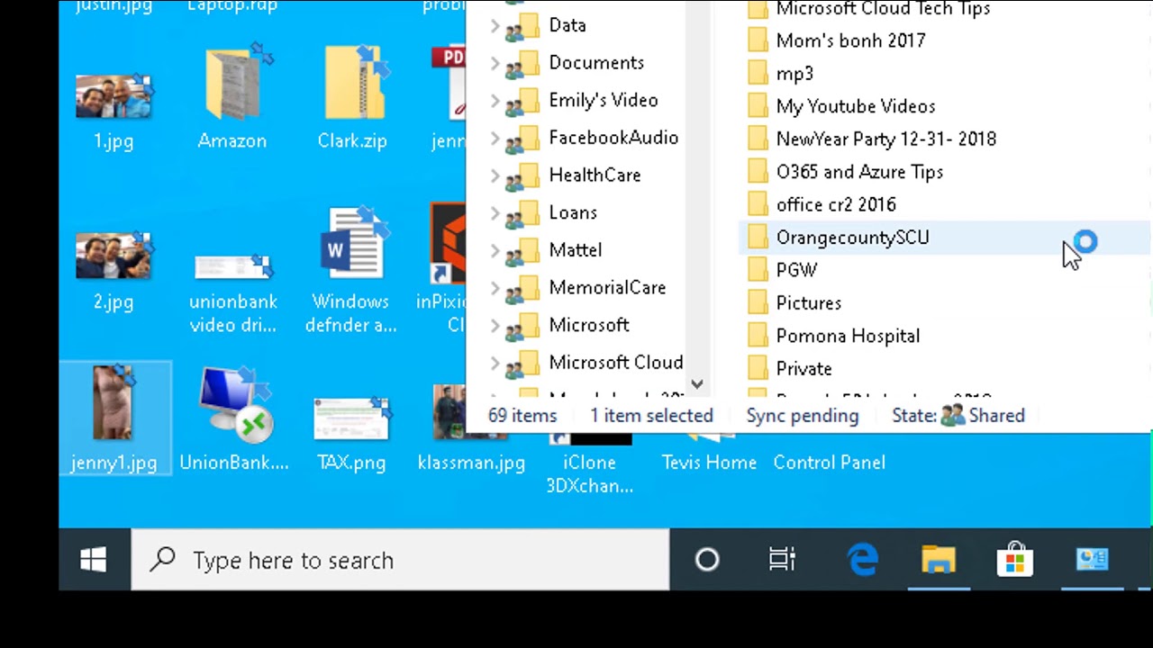Click the Shared state icon in status bar
This screenshot has height=648, width=1153.
pyautogui.click(x=952, y=416)
